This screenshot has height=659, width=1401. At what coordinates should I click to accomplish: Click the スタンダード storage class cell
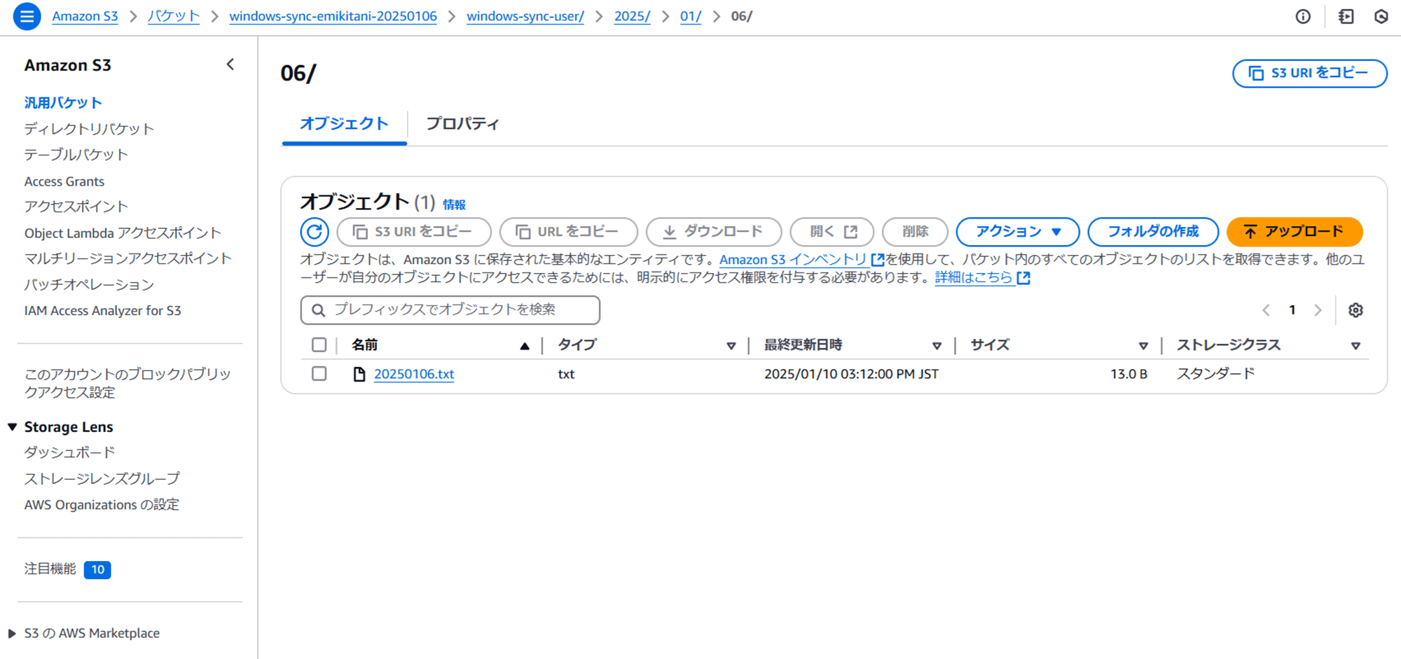click(1215, 375)
